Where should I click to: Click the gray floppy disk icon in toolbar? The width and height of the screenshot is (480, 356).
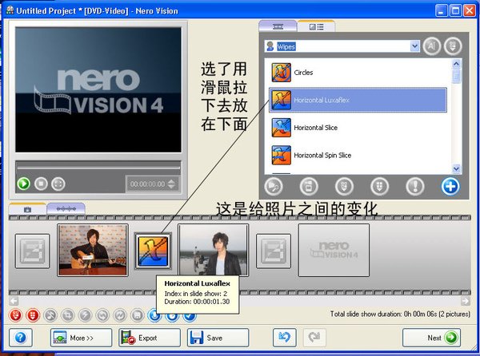pos(137,315)
